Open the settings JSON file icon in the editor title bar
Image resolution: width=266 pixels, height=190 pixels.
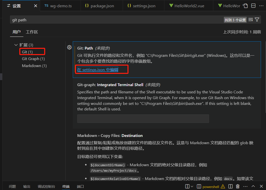tap(245, 6)
